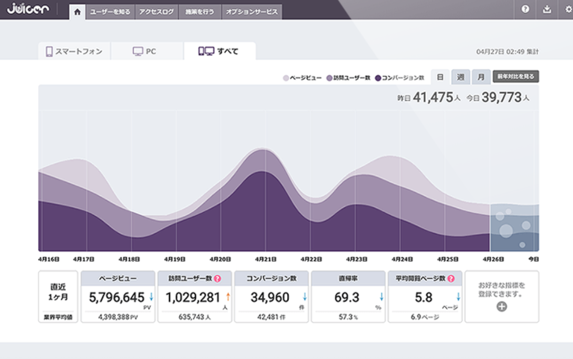Toggle ページビュー series in chart legend
This screenshot has width=573, height=359.
pyautogui.click(x=302, y=78)
